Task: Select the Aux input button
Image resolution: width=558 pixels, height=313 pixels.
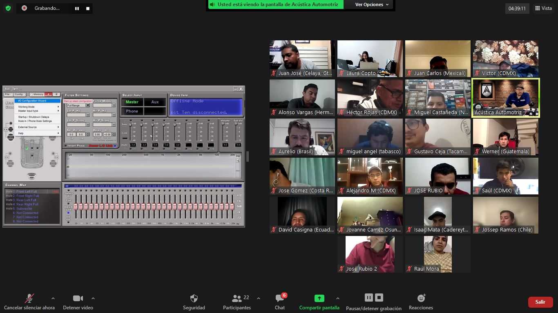Action: coord(155,102)
